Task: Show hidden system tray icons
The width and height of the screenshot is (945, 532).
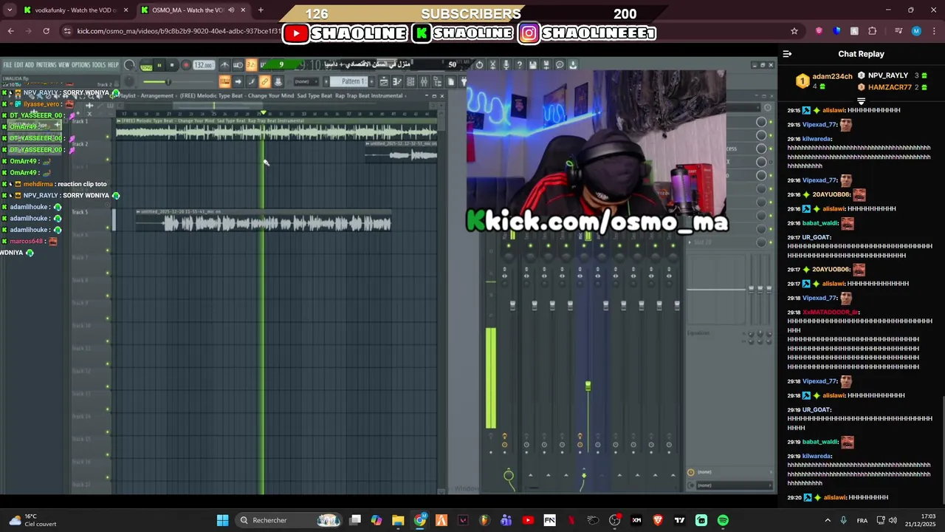Action: (828, 520)
